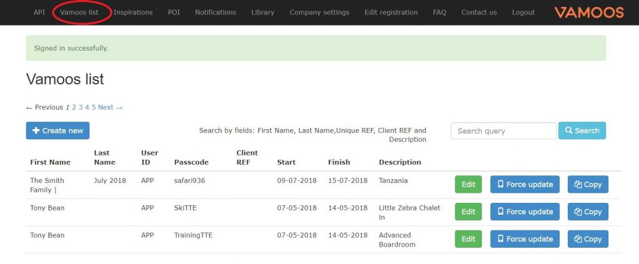
Task: Click Logout in navigation bar
Action: pyautogui.click(x=524, y=12)
